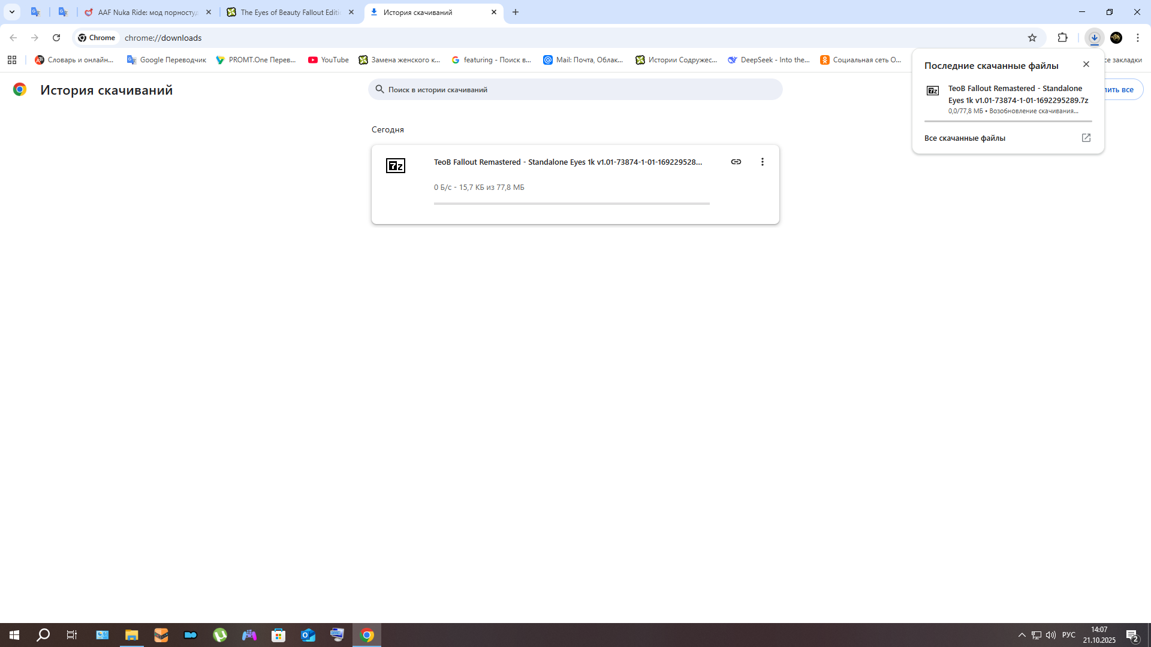Screen dimensions: 1151x647
Task: Open Microsoft Store from taskbar
Action: 279,635
